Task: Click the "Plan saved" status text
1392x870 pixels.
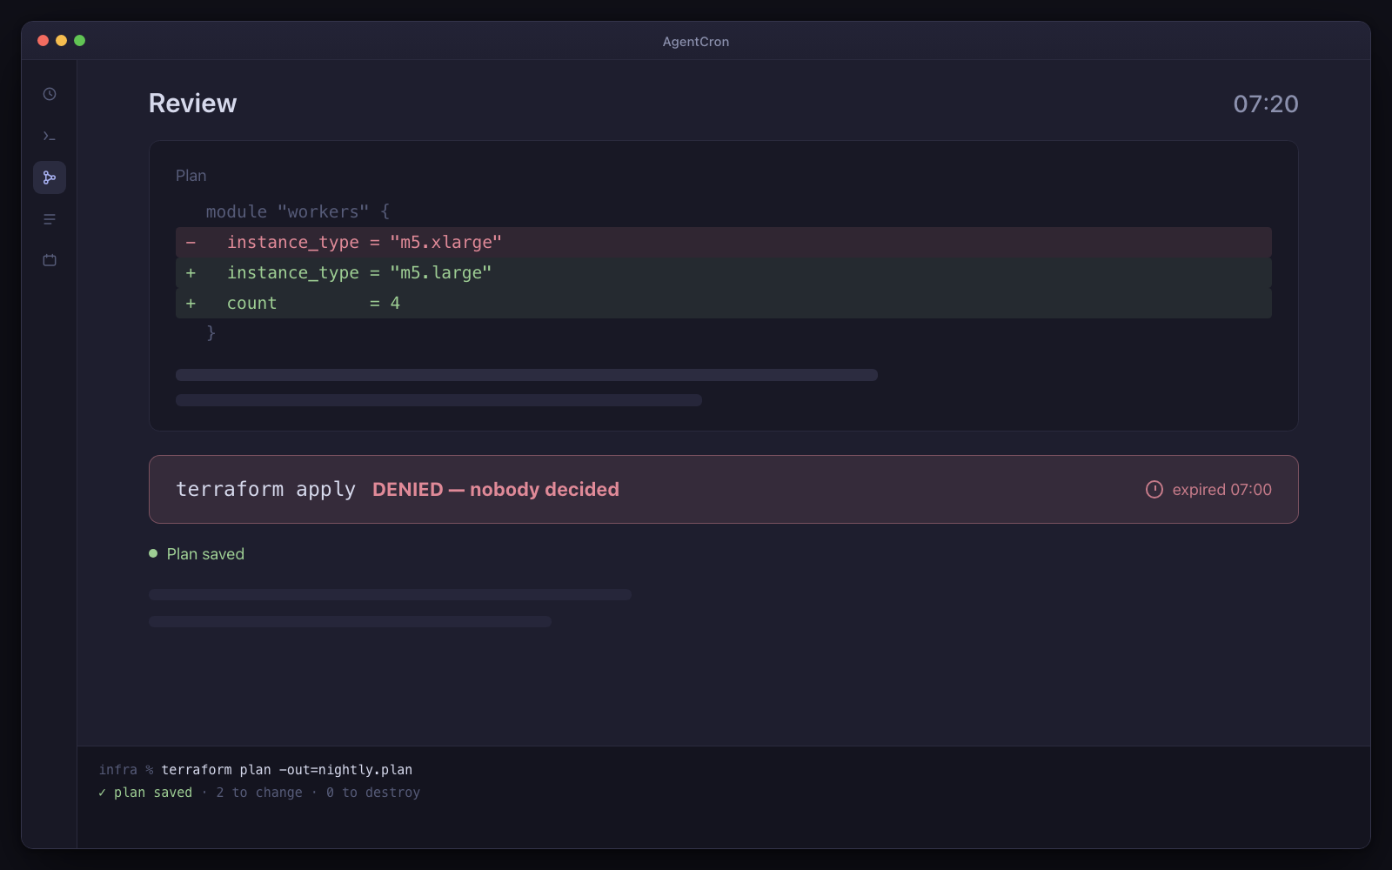Action: coord(205,554)
